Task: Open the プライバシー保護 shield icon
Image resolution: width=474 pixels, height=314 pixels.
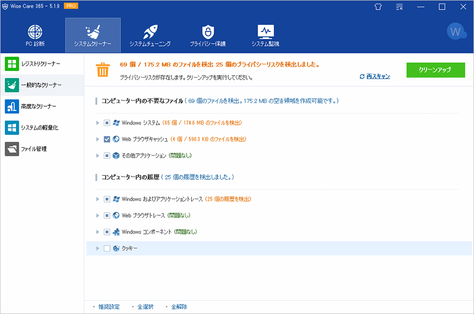Action: pos(208,32)
